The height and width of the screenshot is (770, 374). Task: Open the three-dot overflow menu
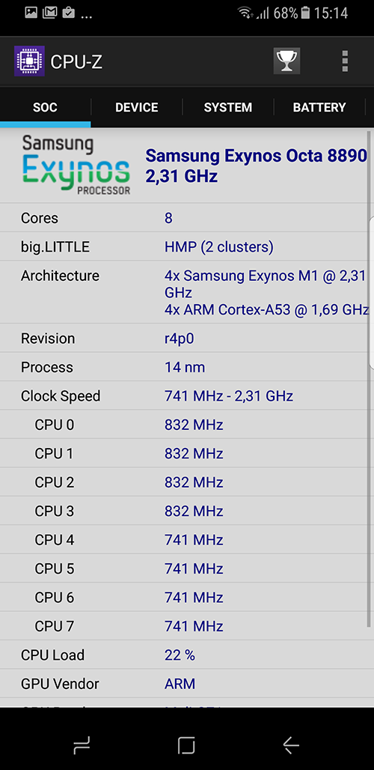(x=345, y=61)
